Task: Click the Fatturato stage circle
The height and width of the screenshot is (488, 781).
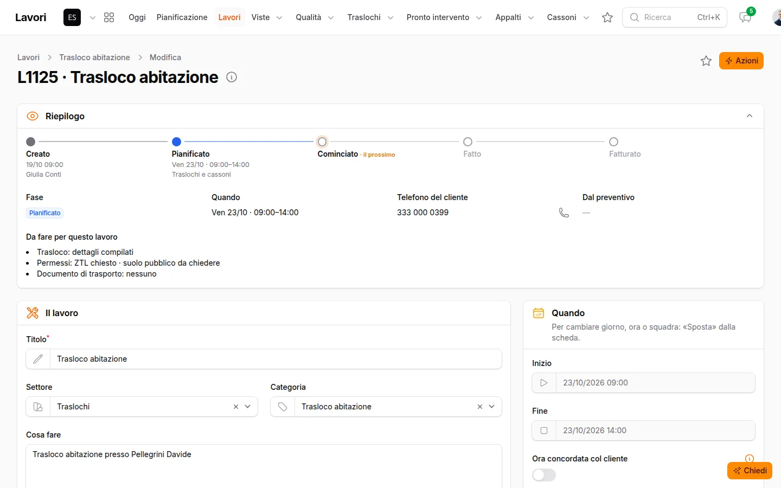Action: 614,142
